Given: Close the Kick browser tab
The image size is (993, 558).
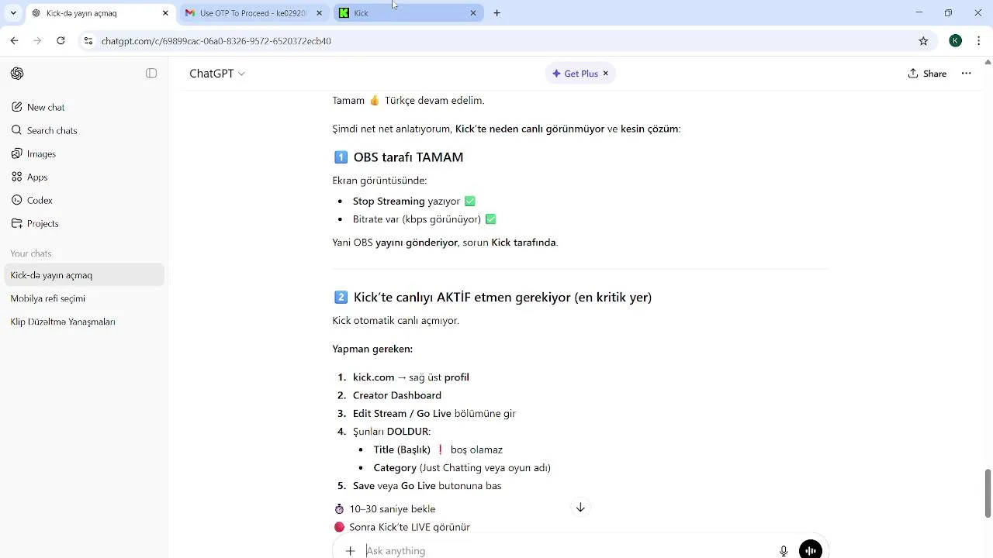Looking at the screenshot, I should tap(473, 13).
